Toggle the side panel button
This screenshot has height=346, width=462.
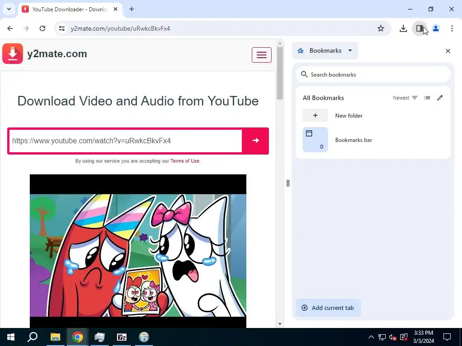coord(419,28)
